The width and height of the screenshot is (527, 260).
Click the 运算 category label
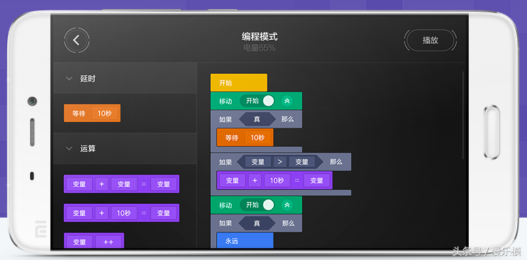[x=88, y=149]
